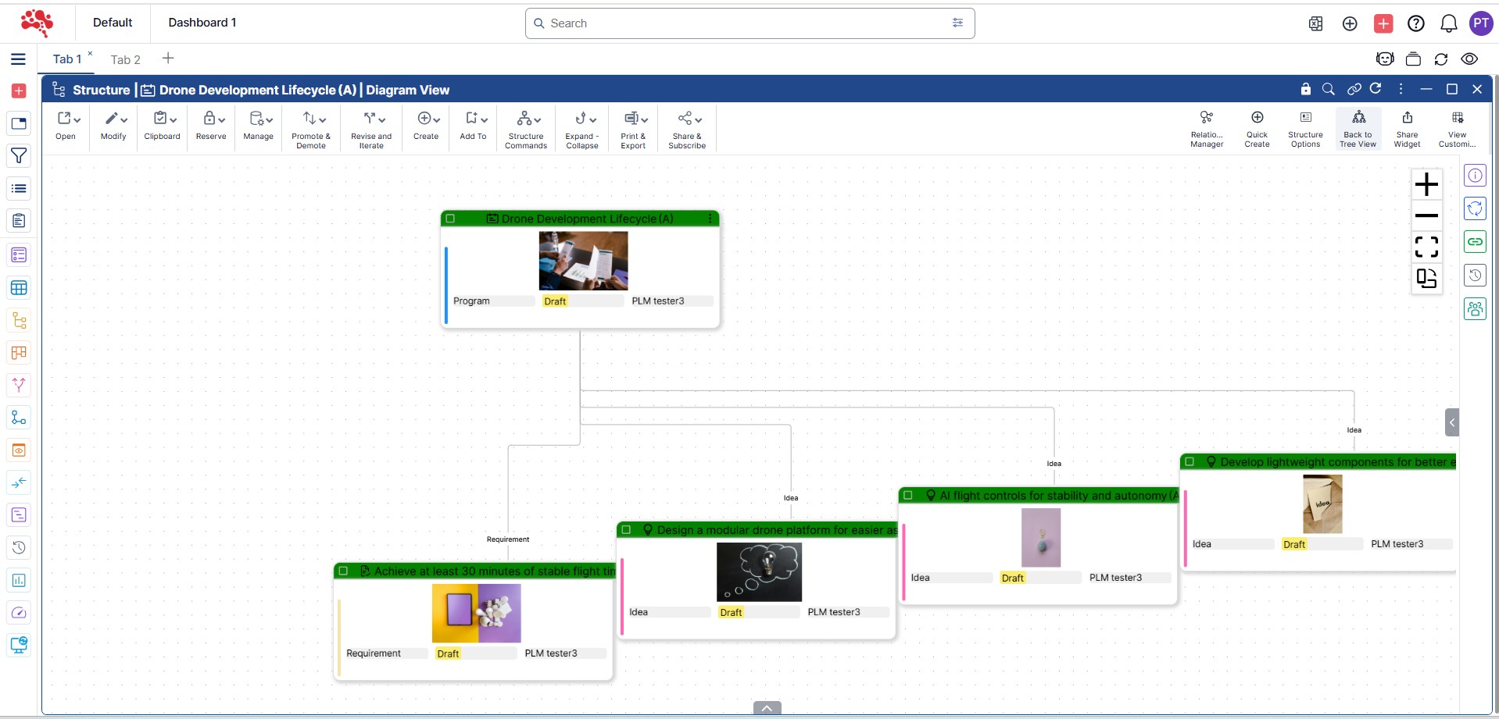Click into the Search field
The image size is (1499, 719).
tap(742, 23)
